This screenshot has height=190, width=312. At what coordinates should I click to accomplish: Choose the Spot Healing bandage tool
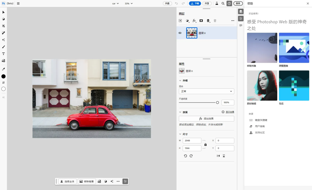point(3,33)
